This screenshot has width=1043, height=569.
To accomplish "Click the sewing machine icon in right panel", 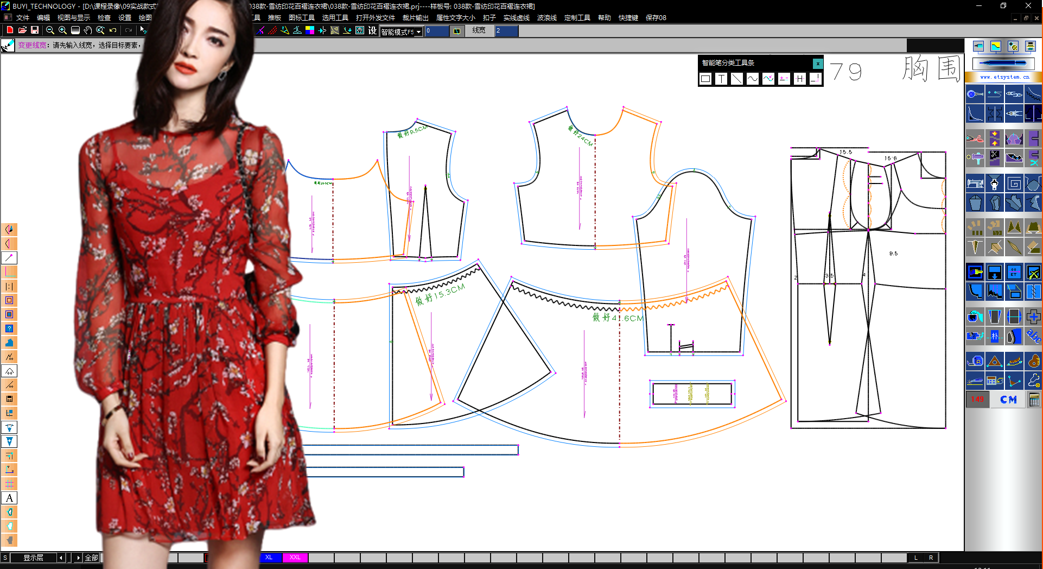I will tap(975, 184).
